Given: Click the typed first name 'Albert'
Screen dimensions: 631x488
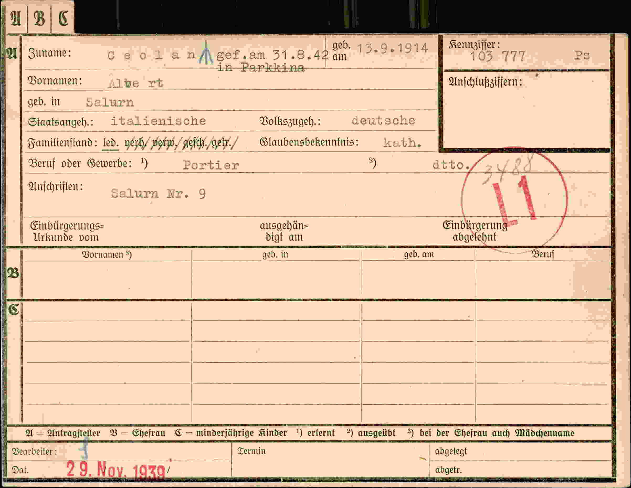Looking at the screenshot, I should click(x=136, y=83).
